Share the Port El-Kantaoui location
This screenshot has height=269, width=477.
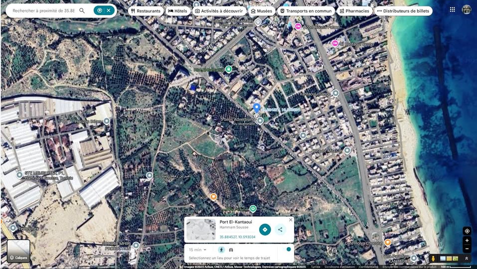(x=280, y=230)
